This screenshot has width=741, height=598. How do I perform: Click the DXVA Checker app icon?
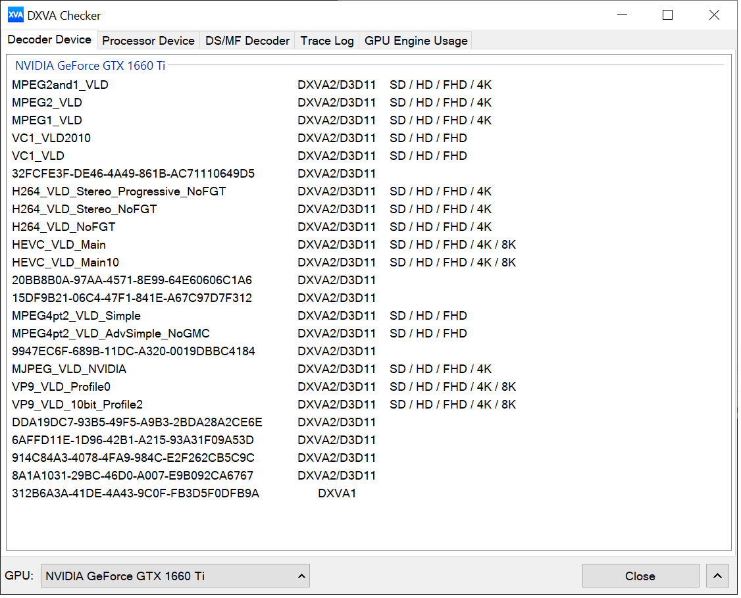(16, 15)
